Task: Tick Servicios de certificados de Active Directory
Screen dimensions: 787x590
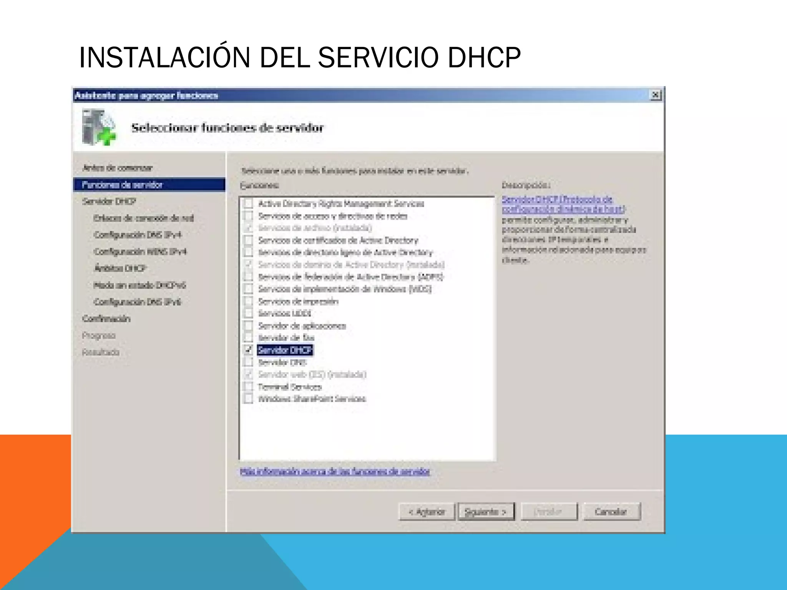Action: (x=249, y=240)
